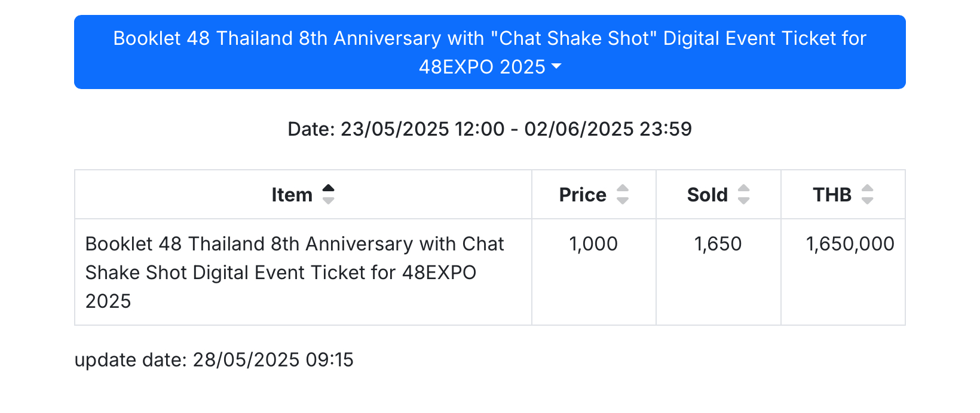Click the 1,650,000 THB total cell
980x413 pixels.
[843, 272]
